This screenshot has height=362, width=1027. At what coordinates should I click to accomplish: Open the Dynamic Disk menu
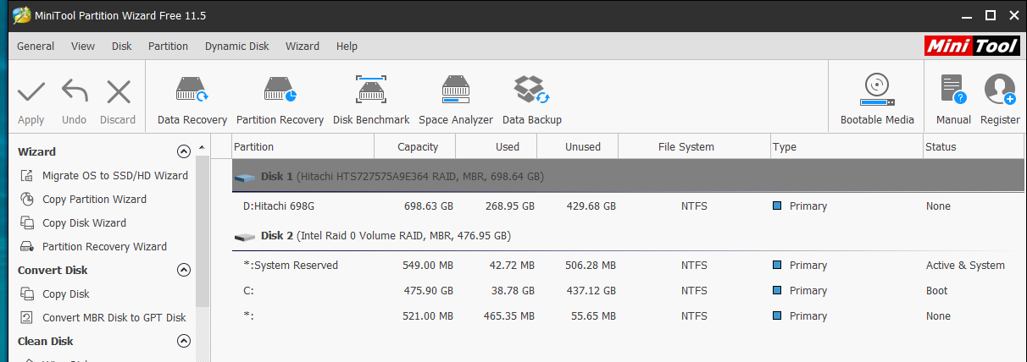click(236, 47)
